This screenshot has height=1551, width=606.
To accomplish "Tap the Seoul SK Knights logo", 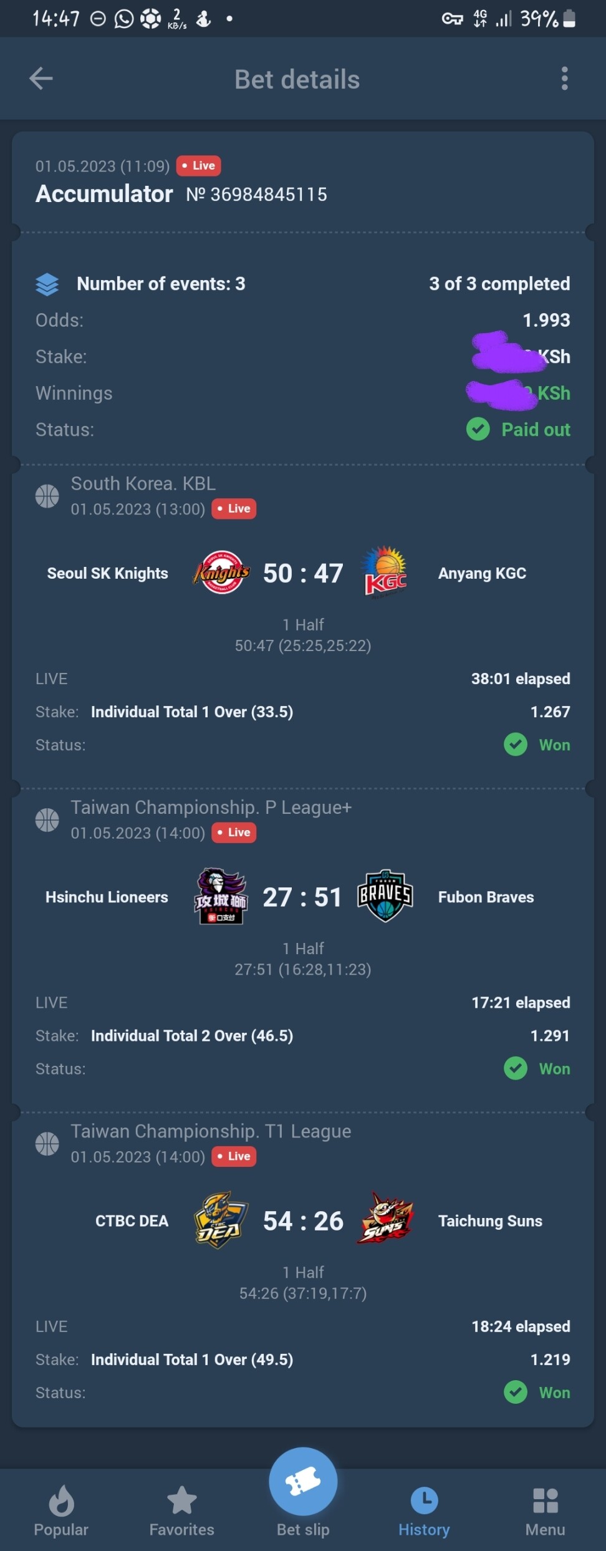I will (221, 573).
